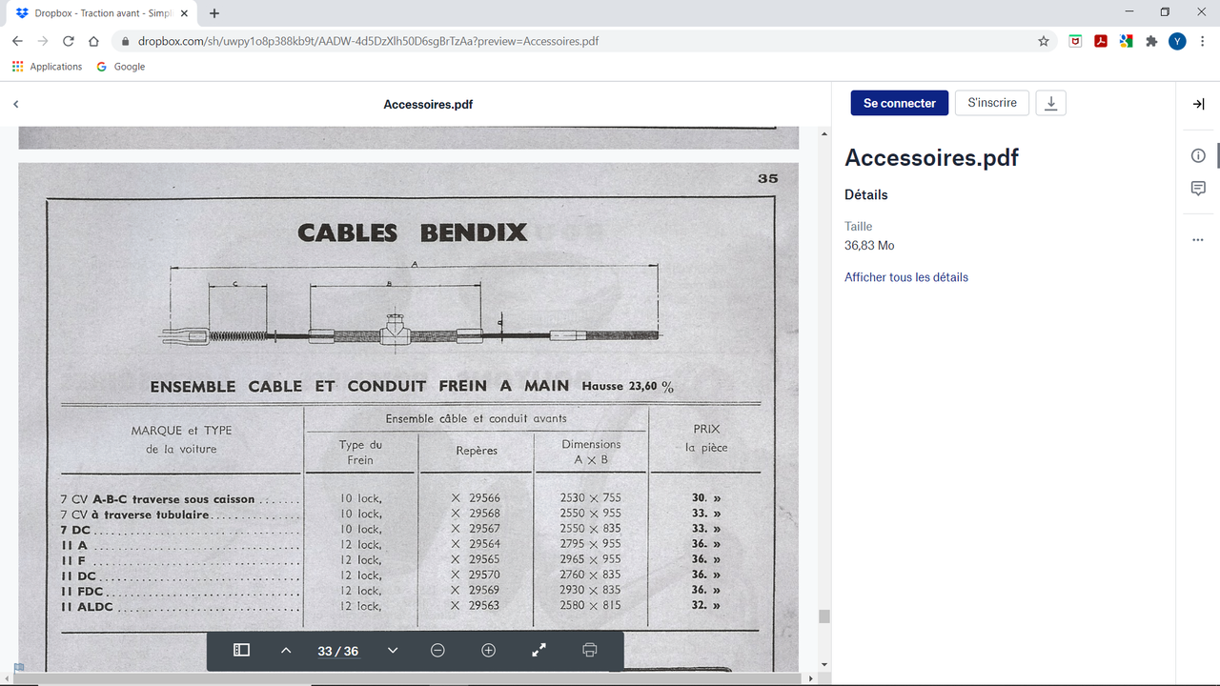The width and height of the screenshot is (1220, 686).
Task: Click the S'inscrire button
Action: pos(992,103)
